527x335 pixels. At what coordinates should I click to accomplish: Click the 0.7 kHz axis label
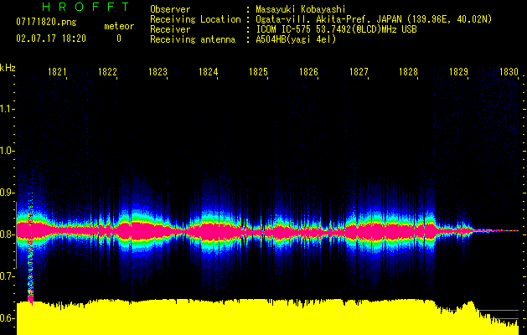pyautogui.click(x=7, y=276)
